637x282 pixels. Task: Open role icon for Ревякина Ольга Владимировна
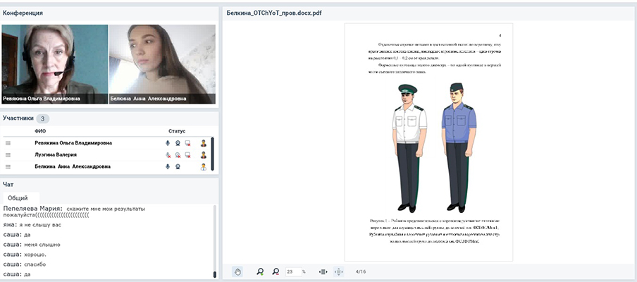pos(204,143)
